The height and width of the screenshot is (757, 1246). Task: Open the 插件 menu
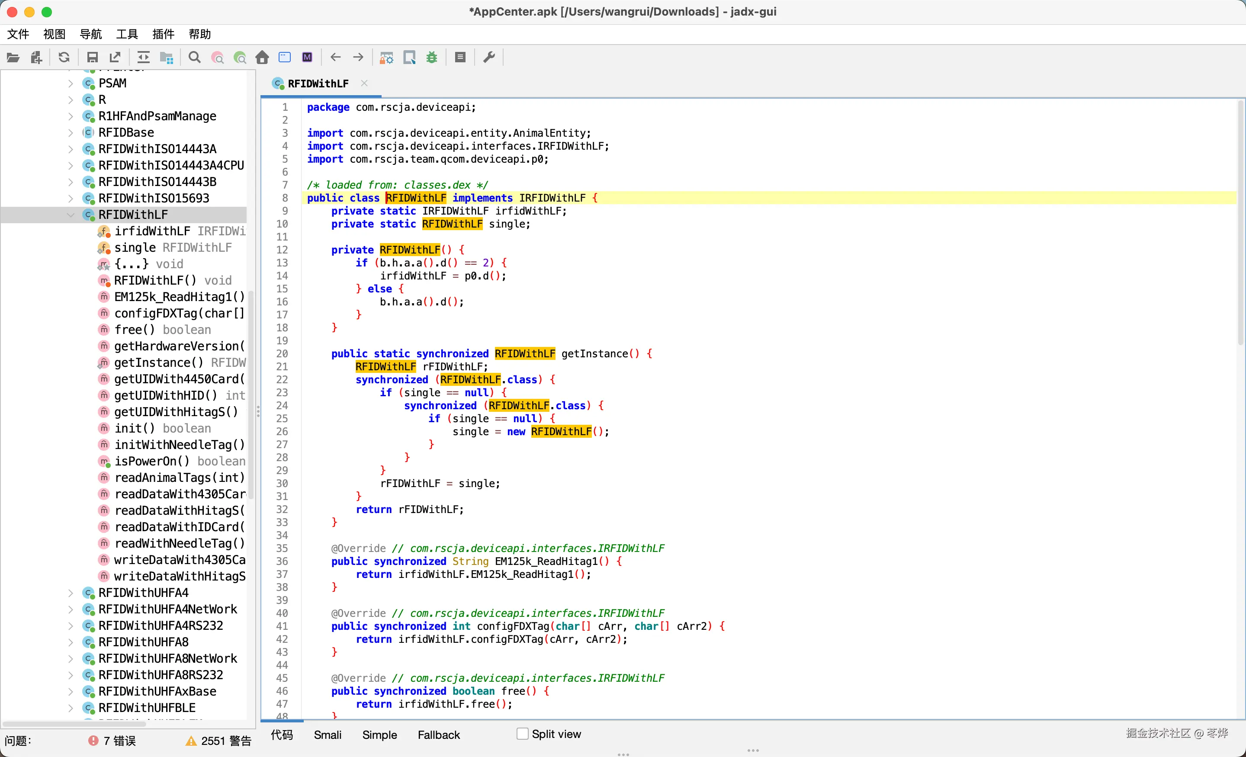[x=163, y=34]
